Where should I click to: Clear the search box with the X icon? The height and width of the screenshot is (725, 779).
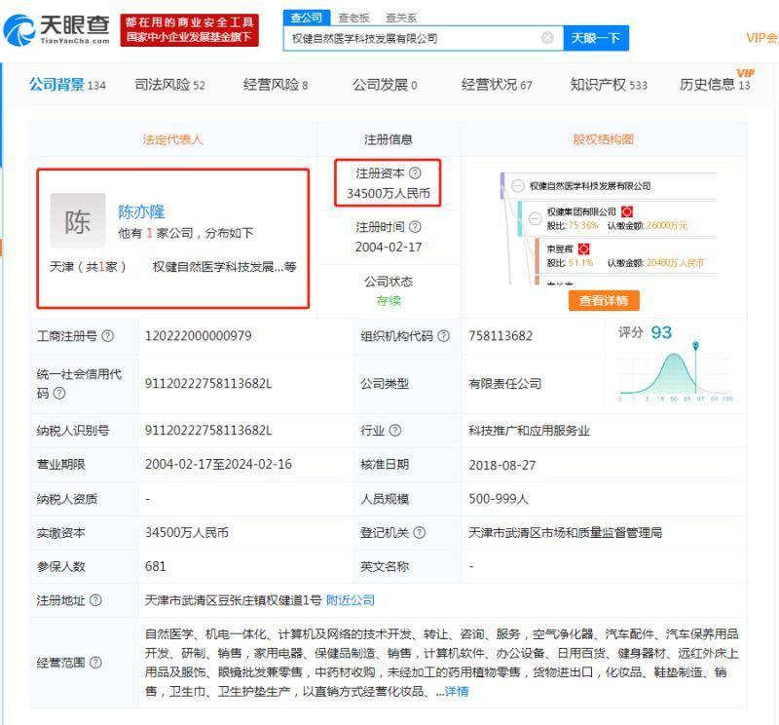click(547, 38)
